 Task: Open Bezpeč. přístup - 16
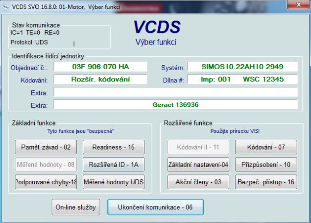(266, 182)
